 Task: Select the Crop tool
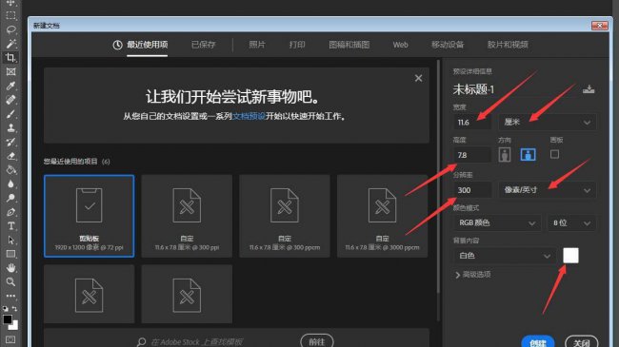point(10,58)
